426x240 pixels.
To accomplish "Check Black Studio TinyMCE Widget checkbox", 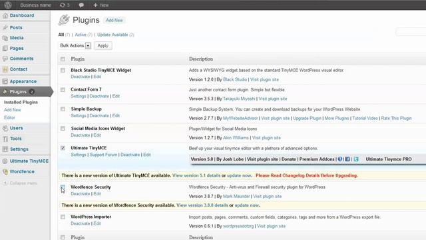I will [63, 71].
